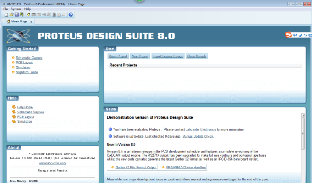Click the 'Demonstration version of Proteus Design Suite' heading
Screen dimensions: 312x183
(150, 117)
